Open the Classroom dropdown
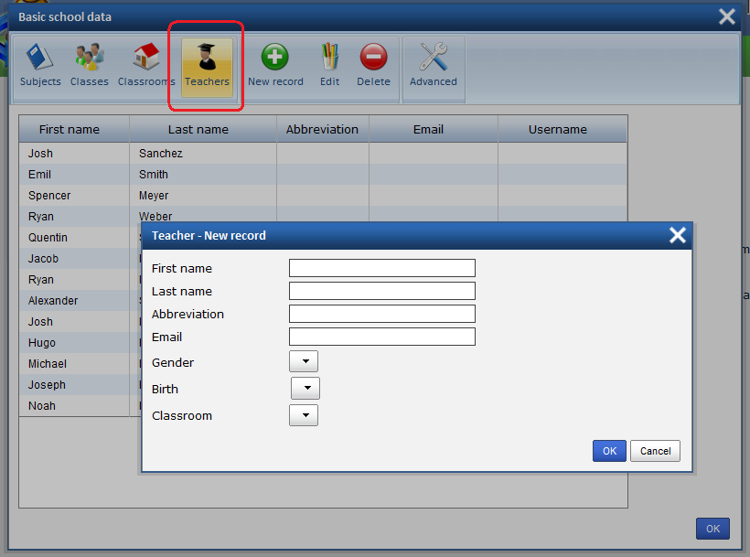This screenshot has width=750, height=557. pos(304,415)
